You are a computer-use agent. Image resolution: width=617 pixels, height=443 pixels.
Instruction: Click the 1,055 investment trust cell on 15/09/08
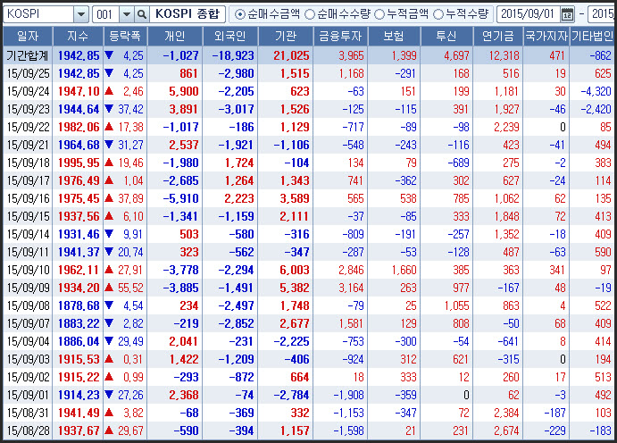[457, 305]
